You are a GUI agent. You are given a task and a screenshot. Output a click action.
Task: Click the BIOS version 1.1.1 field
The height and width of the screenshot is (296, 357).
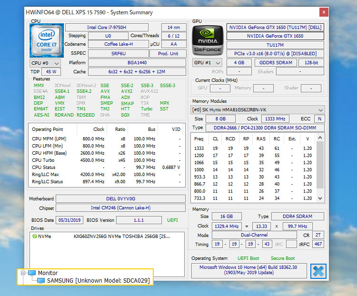coord(139,220)
